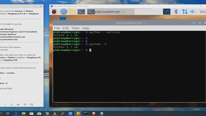Click jomutech.com email link in note
Image resolution: width=206 pixels, height=116 pixels.
[x=13, y=37]
